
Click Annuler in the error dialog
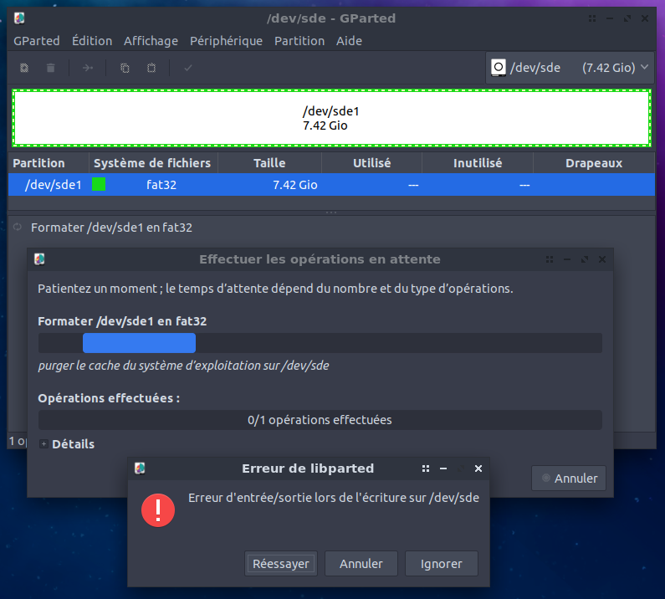point(361,564)
